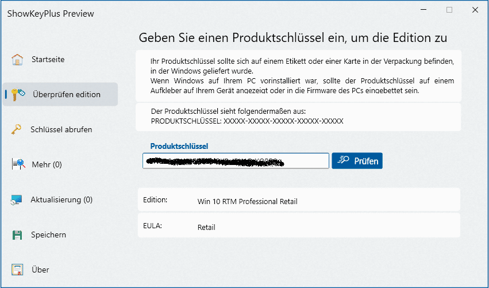The width and height of the screenshot is (489, 288).
Task: Click the Startseite house icon
Action: (17, 59)
